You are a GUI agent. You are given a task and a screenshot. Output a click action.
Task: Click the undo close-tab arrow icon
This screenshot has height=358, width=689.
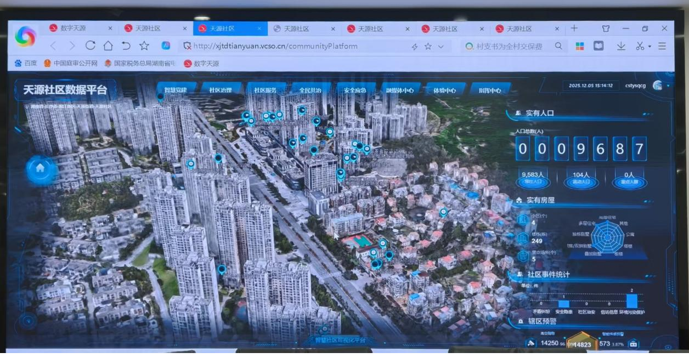(126, 46)
